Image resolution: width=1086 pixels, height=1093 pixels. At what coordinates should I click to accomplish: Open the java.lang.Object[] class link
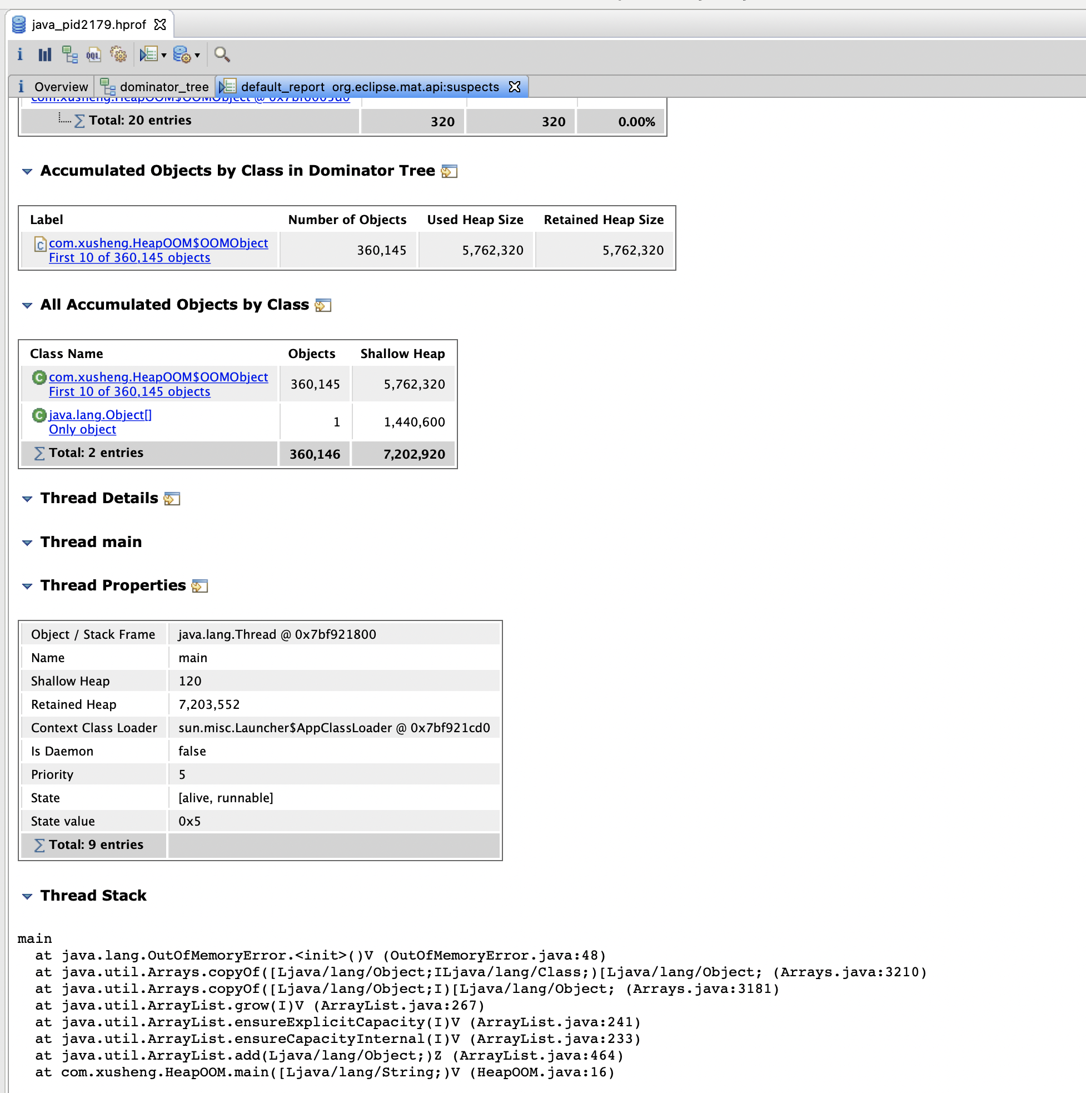tap(100, 415)
